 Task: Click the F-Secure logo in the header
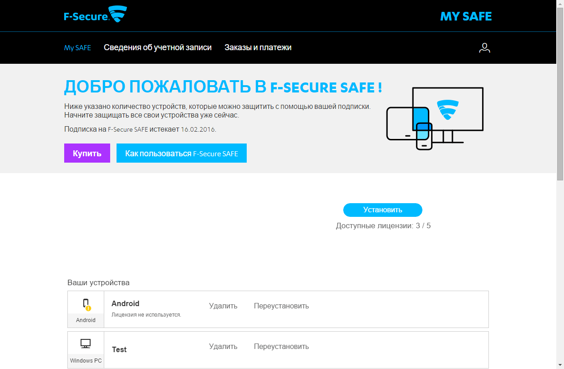tap(95, 14)
